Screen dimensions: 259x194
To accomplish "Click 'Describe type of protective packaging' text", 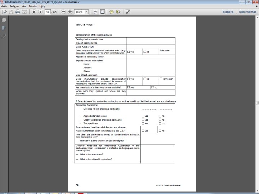I will 101,109.
